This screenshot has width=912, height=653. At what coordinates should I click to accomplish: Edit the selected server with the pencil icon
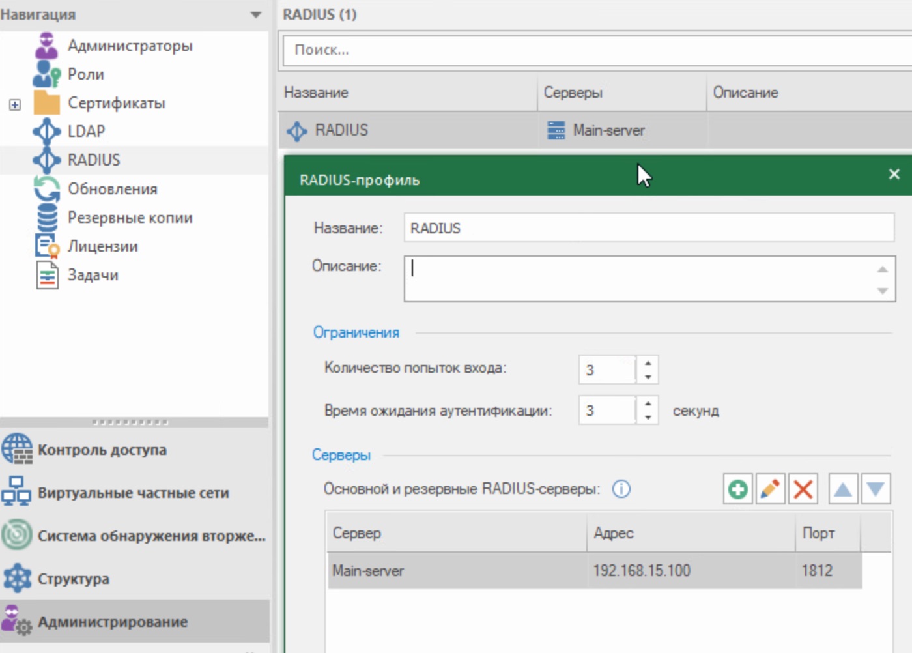[x=770, y=489]
